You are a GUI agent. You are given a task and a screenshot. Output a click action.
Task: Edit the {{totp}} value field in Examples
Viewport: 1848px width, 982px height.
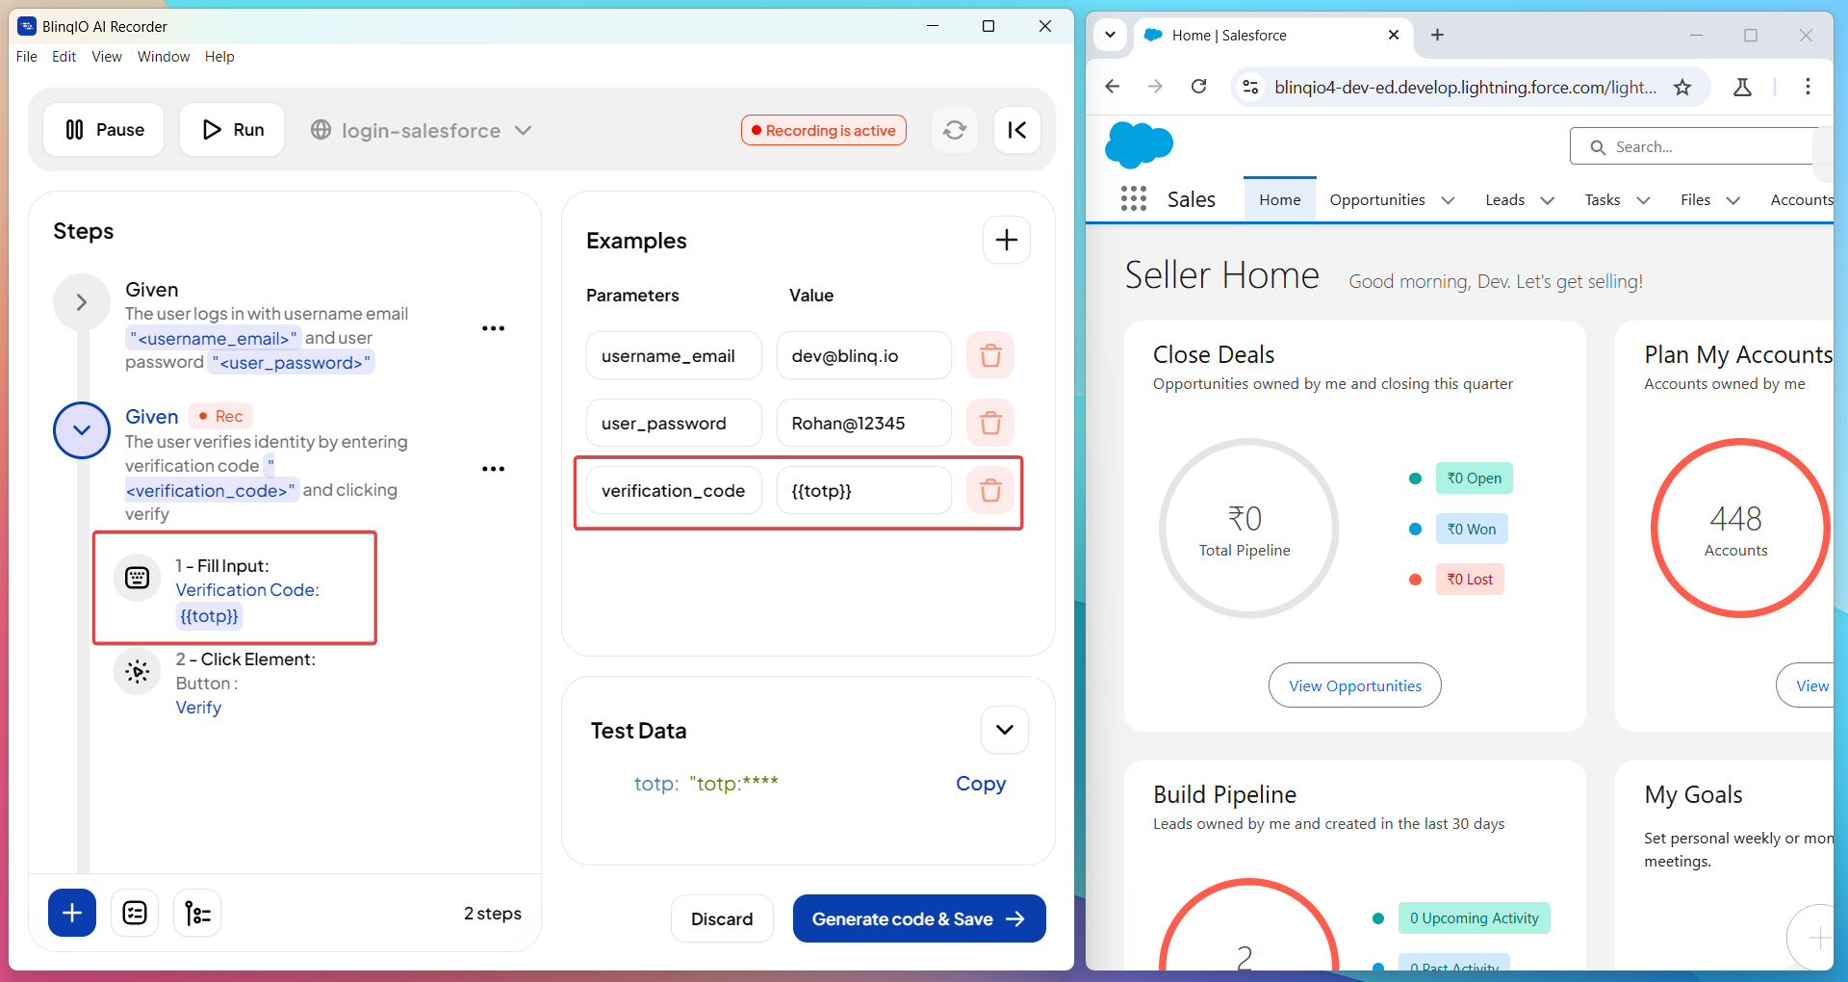click(864, 490)
